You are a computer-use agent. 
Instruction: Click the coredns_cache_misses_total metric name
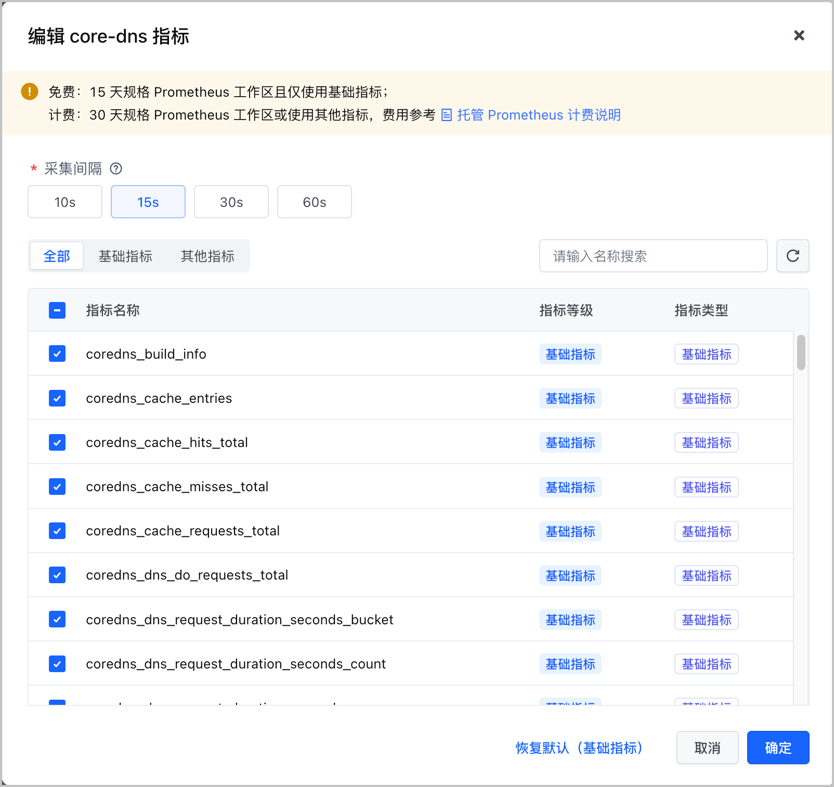[x=177, y=487]
